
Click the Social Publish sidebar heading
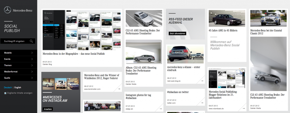click(12, 28)
